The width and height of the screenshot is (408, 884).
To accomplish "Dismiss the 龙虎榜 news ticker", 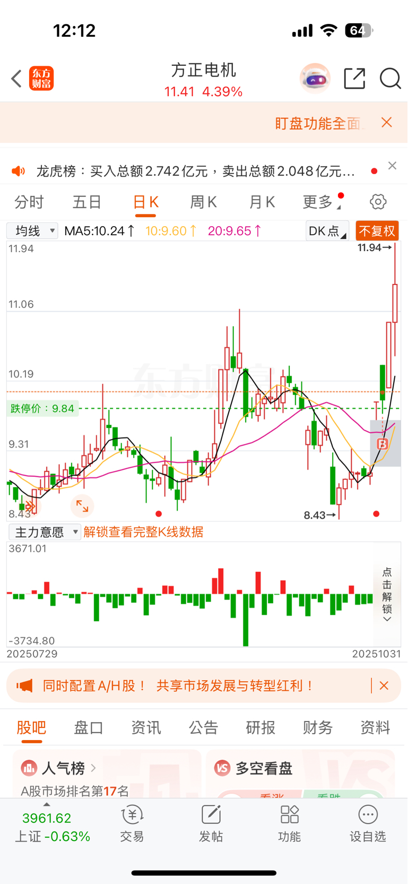I will (392, 166).
